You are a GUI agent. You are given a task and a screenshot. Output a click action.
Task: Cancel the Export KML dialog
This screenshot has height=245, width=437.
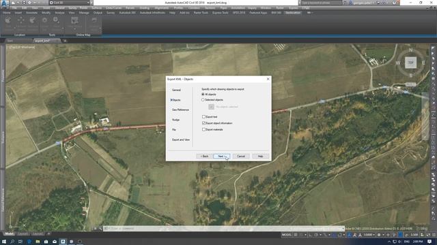pos(241,156)
